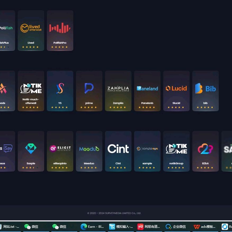Select the sample provider card label

click(x=147, y=163)
